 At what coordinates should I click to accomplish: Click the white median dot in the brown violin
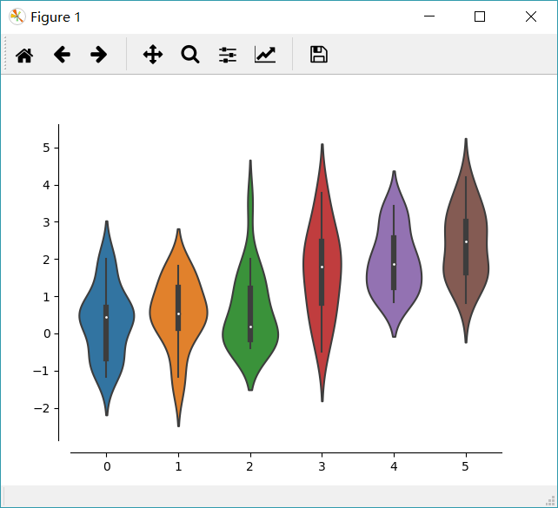tap(466, 241)
